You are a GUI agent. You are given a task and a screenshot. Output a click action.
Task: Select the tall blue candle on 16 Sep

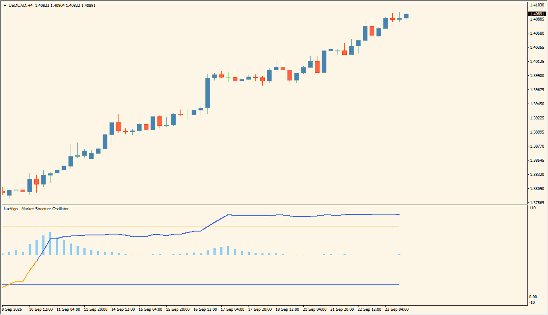[207, 92]
